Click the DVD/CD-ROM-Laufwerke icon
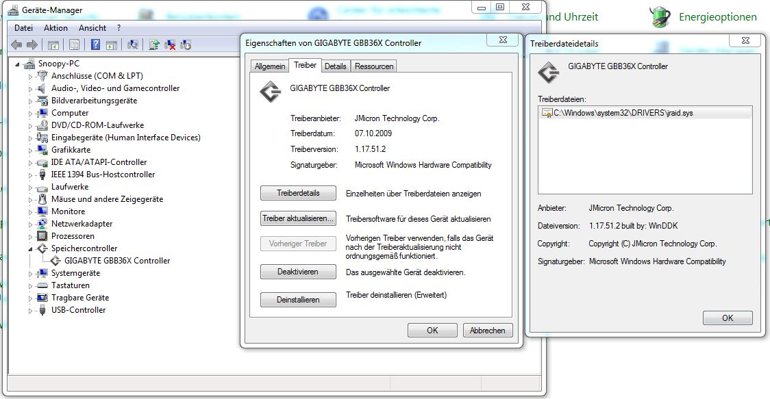This screenshot has height=399, width=770. (x=42, y=125)
